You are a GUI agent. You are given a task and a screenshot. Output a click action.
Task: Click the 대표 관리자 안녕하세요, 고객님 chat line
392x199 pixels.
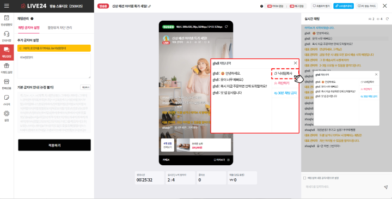pos(323,49)
